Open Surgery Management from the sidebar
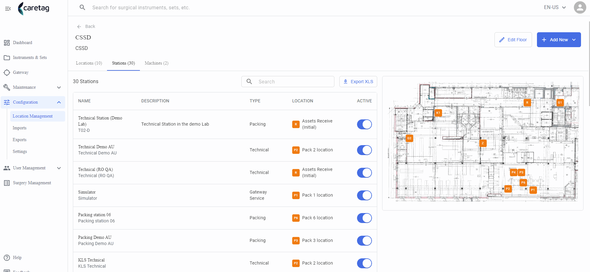 click(x=32, y=183)
